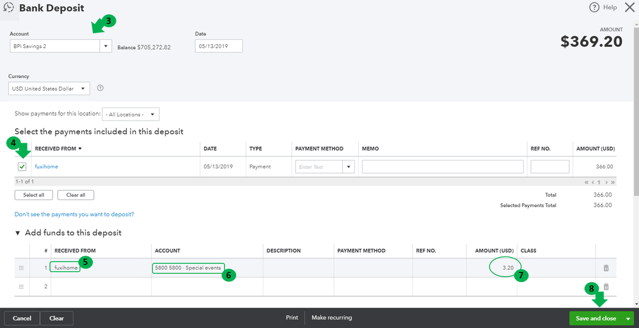Sort by the Received From column header
The image size is (639, 328).
tap(58, 149)
